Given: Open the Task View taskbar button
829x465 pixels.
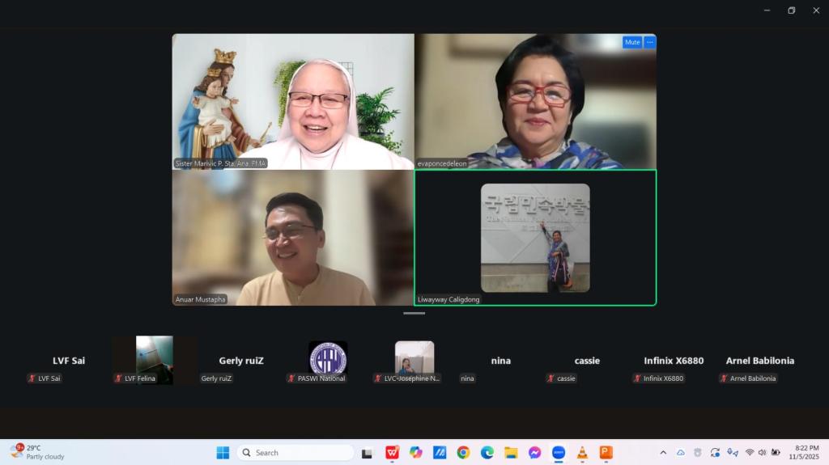Looking at the screenshot, I should tap(367, 453).
